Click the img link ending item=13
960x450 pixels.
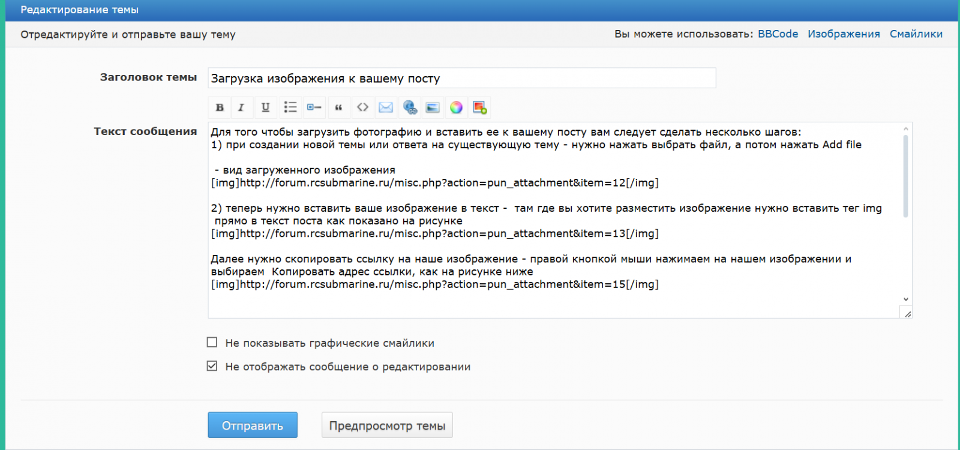[x=434, y=233]
